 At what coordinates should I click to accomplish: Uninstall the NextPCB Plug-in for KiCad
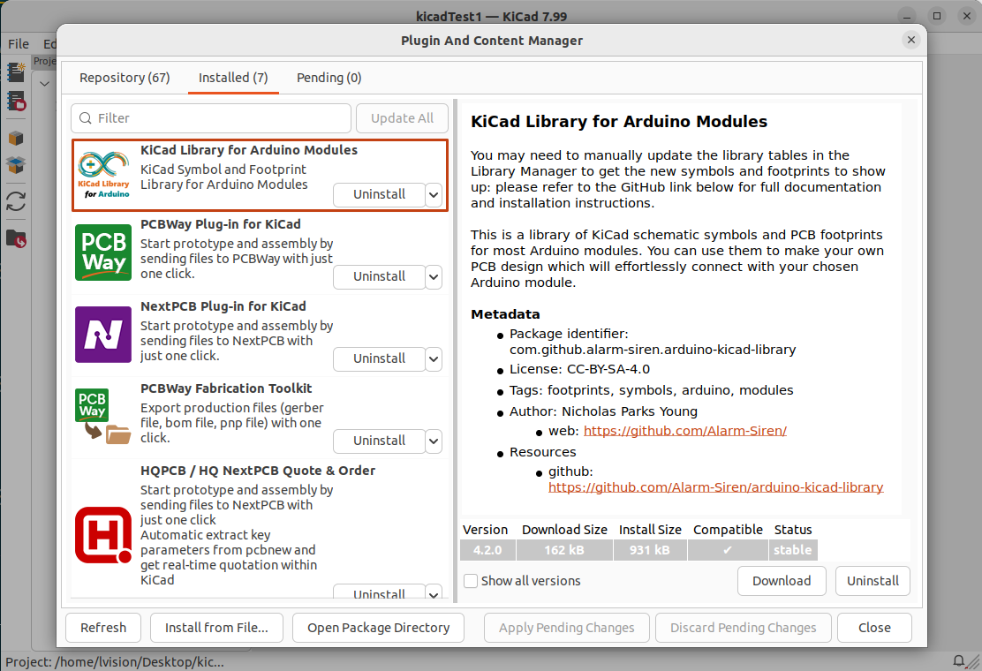379,358
